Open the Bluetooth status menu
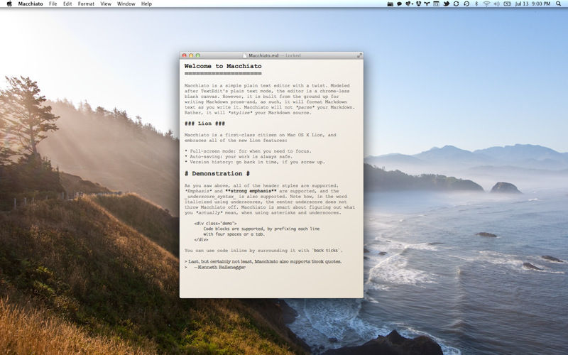The image size is (568, 355). pyautogui.click(x=476, y=4)
